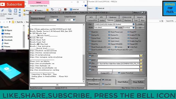This screenshot has height=99, width=176.
Task: Click the CSC file path field
Action: click(x=119, y=70)
